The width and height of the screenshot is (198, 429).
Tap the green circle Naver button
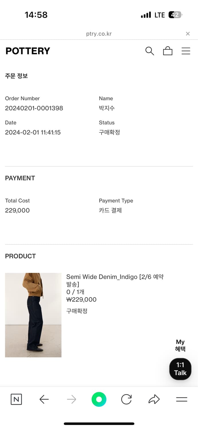coord(99,399)
